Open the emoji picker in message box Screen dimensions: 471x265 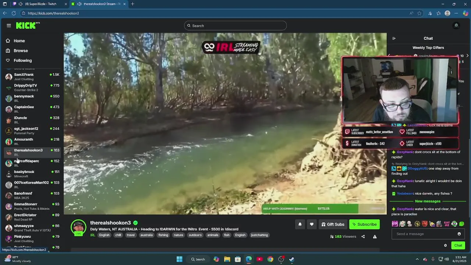(x=459, y=234)
